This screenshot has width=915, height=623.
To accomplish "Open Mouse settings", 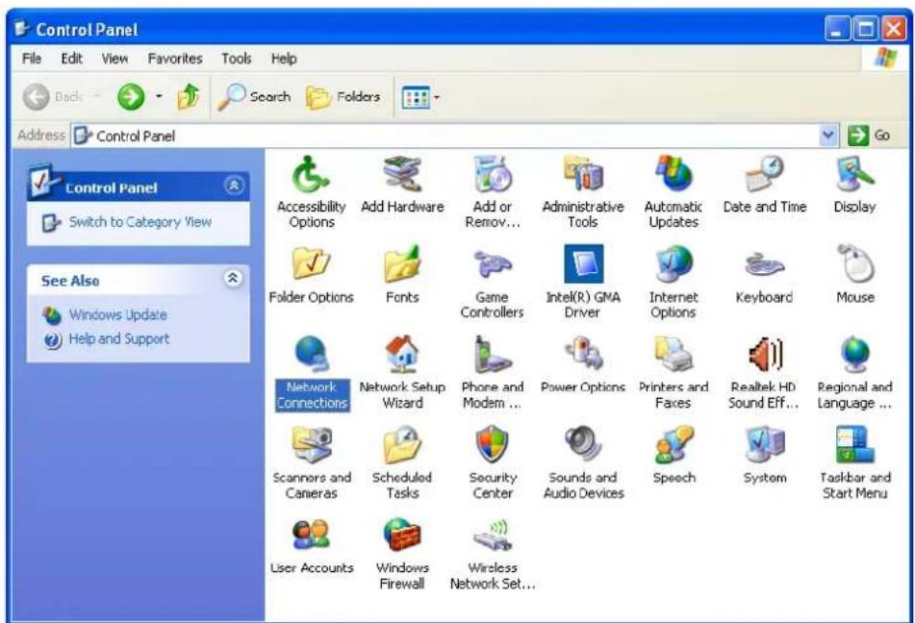I will point(855,275).
